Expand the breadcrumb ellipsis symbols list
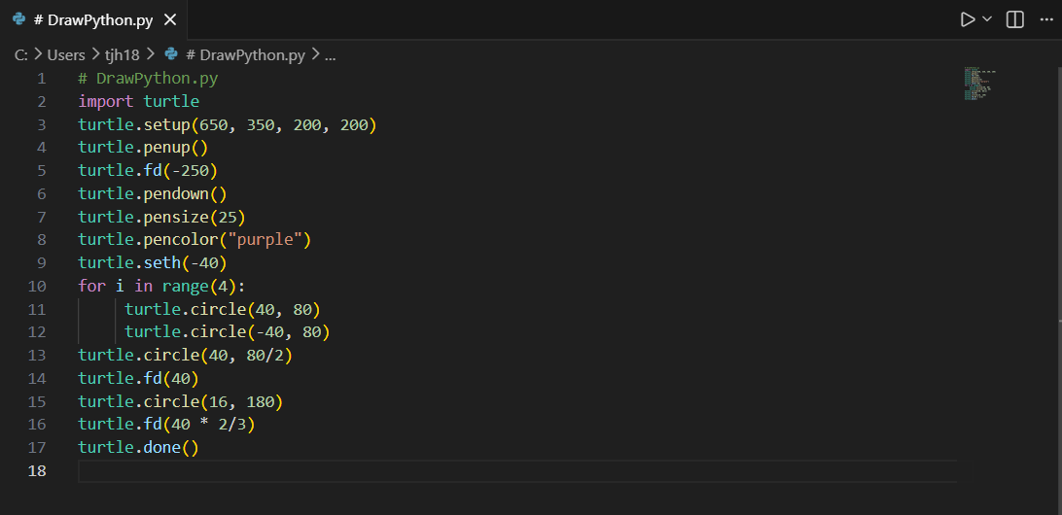Image resolution: width=1062 pixels, height=515 pixels. 330,54
